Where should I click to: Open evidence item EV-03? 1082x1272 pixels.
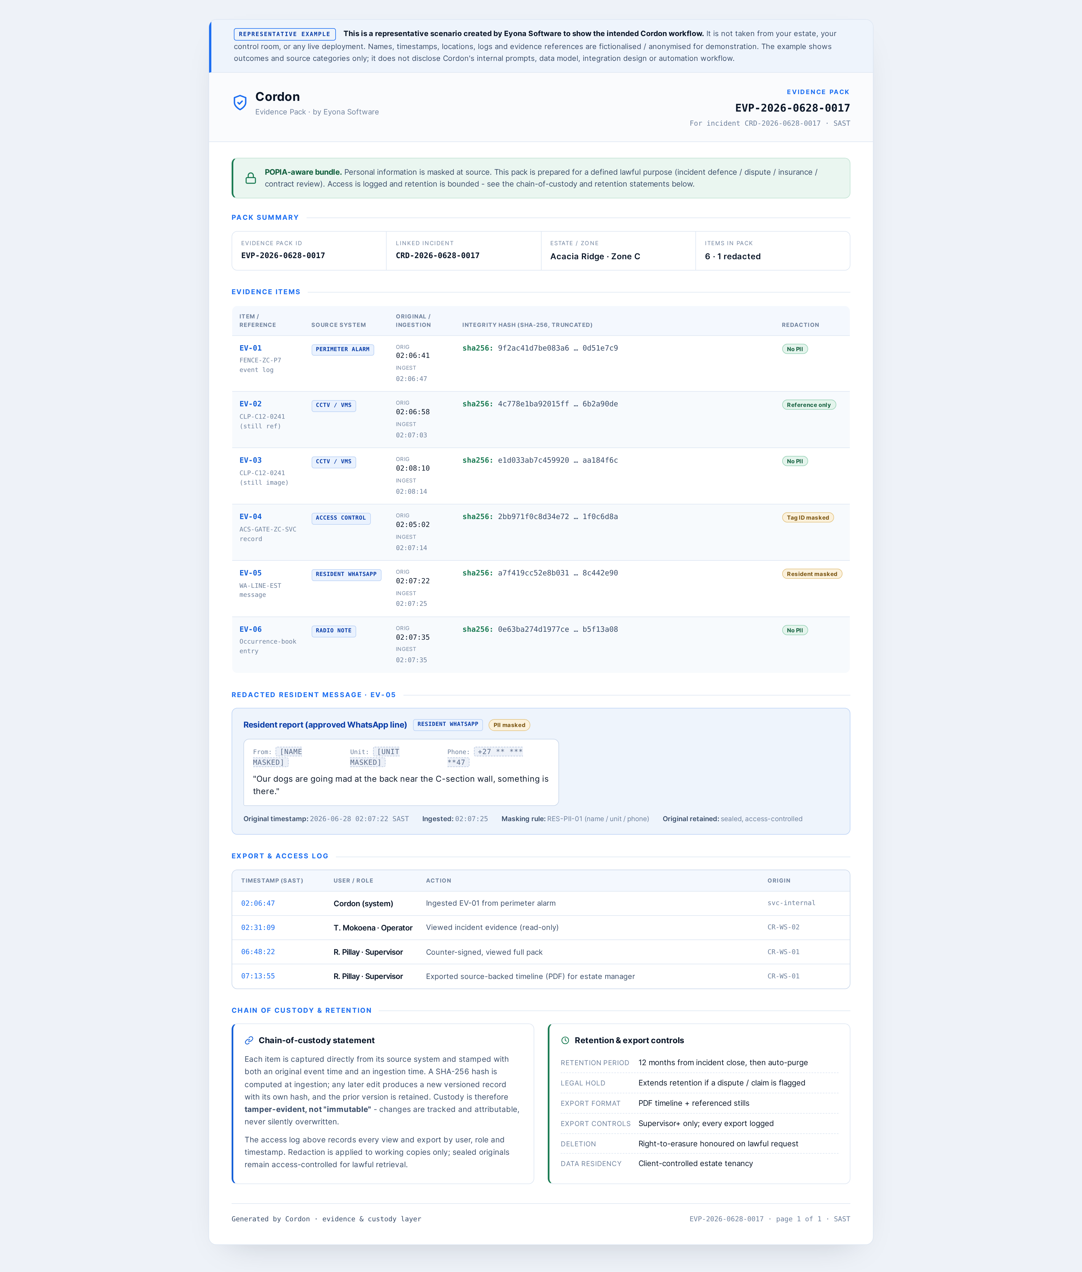point(250,461)
